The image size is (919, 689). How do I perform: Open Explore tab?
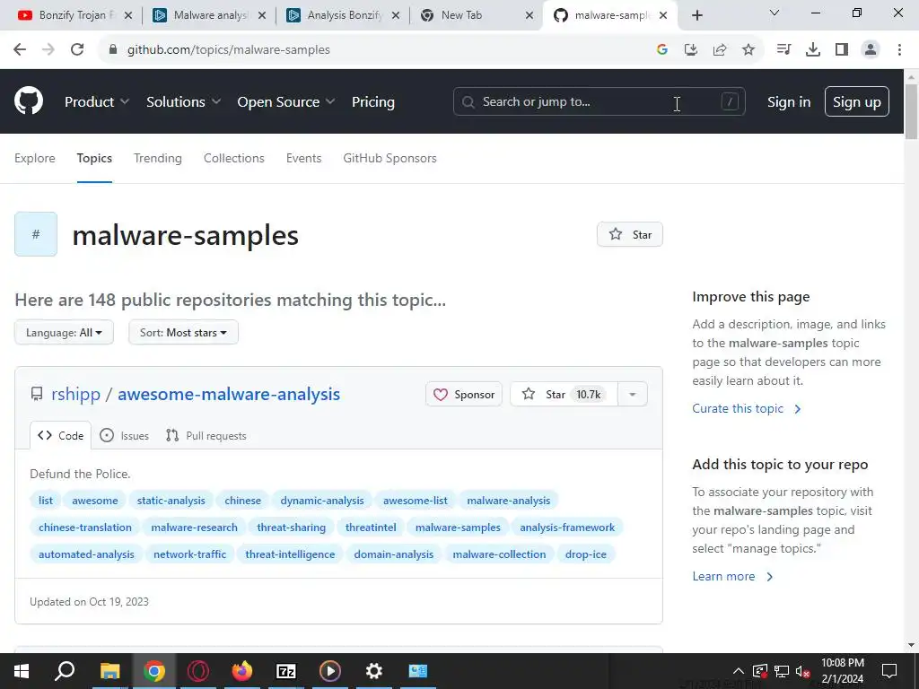[x=35, y=158]
